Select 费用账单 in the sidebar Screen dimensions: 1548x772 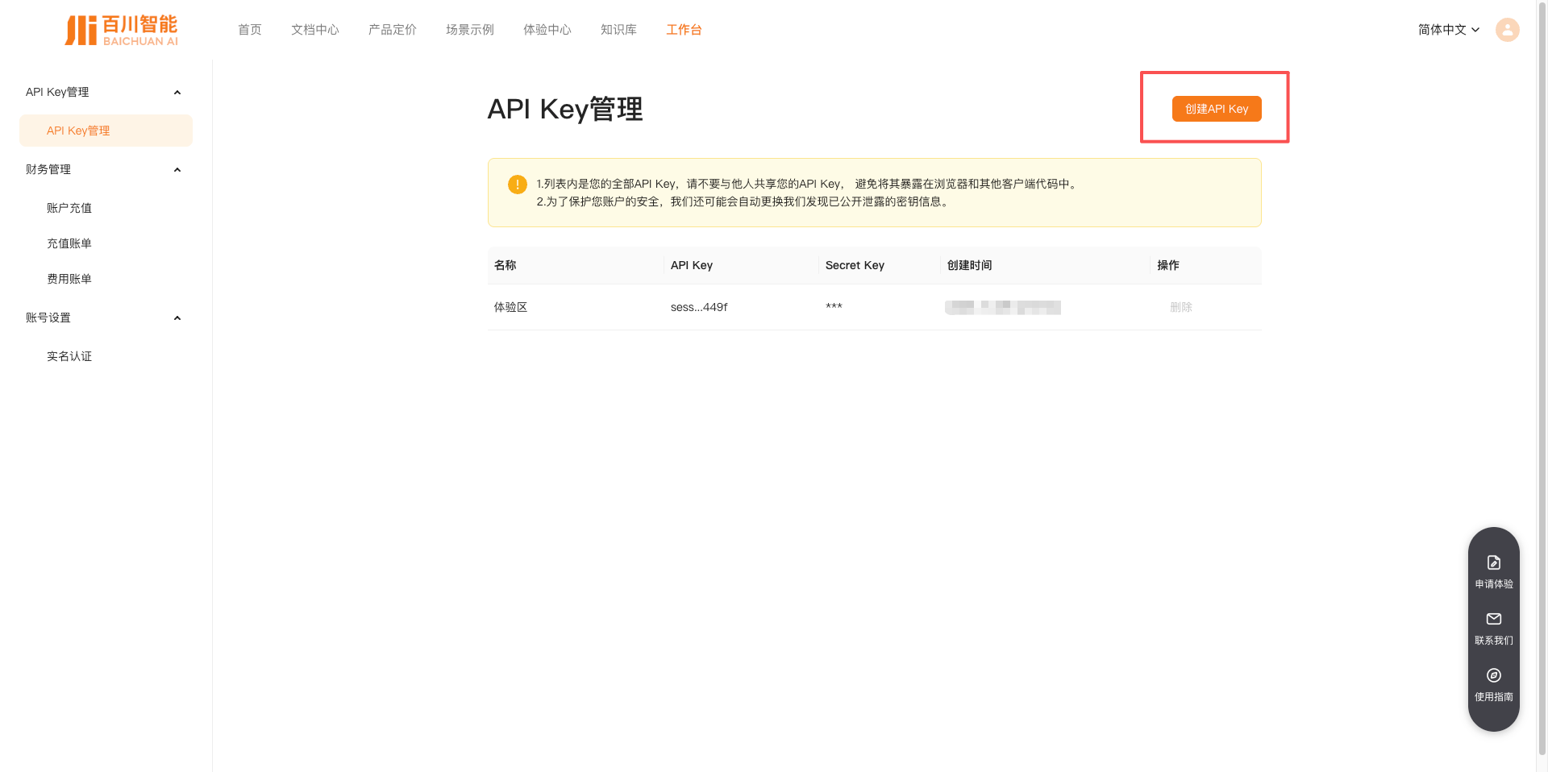[x=69, y=279]
